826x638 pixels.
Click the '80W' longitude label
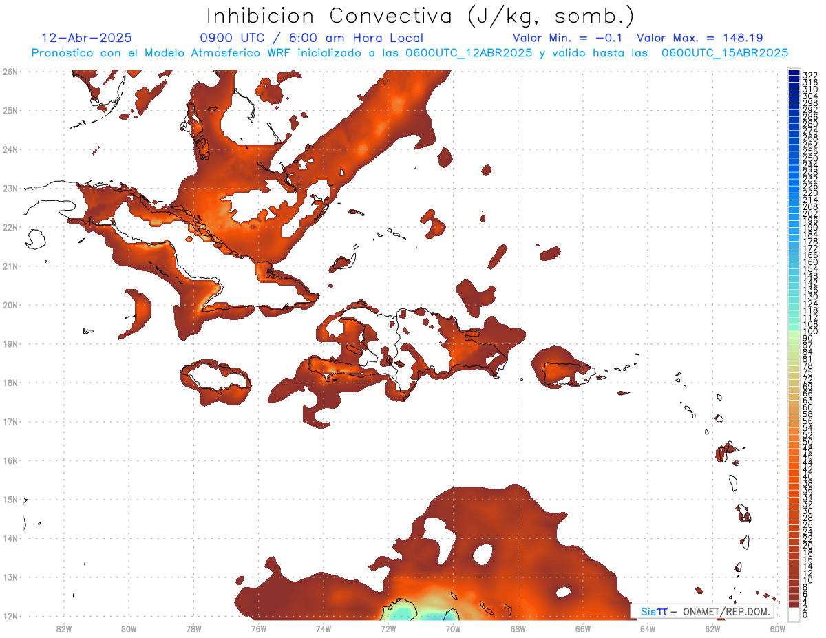[x=128, y=628]
